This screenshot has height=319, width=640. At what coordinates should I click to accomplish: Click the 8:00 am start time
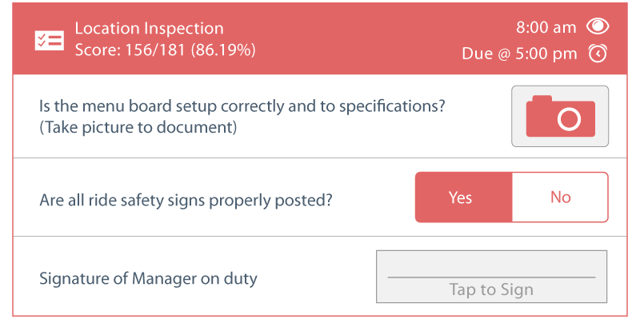coord(546,28)
